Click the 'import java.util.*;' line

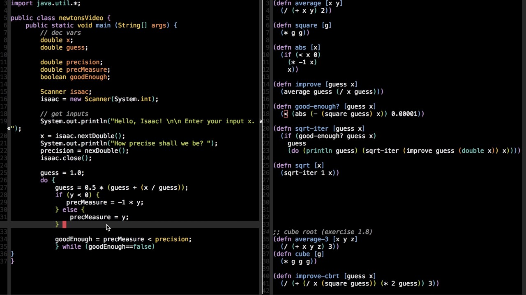click(46, 3)
